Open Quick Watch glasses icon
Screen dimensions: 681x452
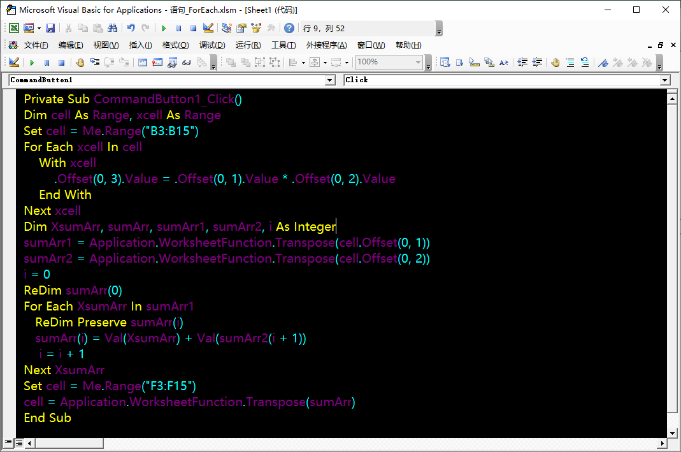point(187,62)
